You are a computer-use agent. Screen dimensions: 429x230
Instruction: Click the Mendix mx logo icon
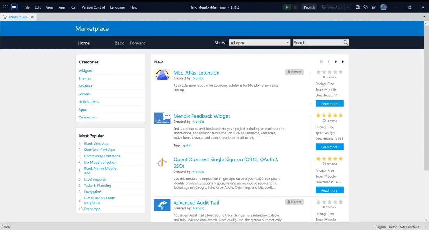[x=14, y=7]
